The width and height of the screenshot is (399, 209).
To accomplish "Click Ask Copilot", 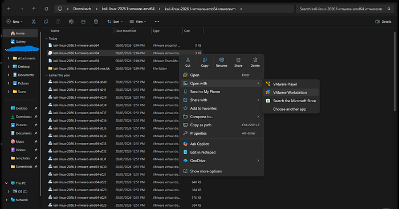I will [221, 144].
